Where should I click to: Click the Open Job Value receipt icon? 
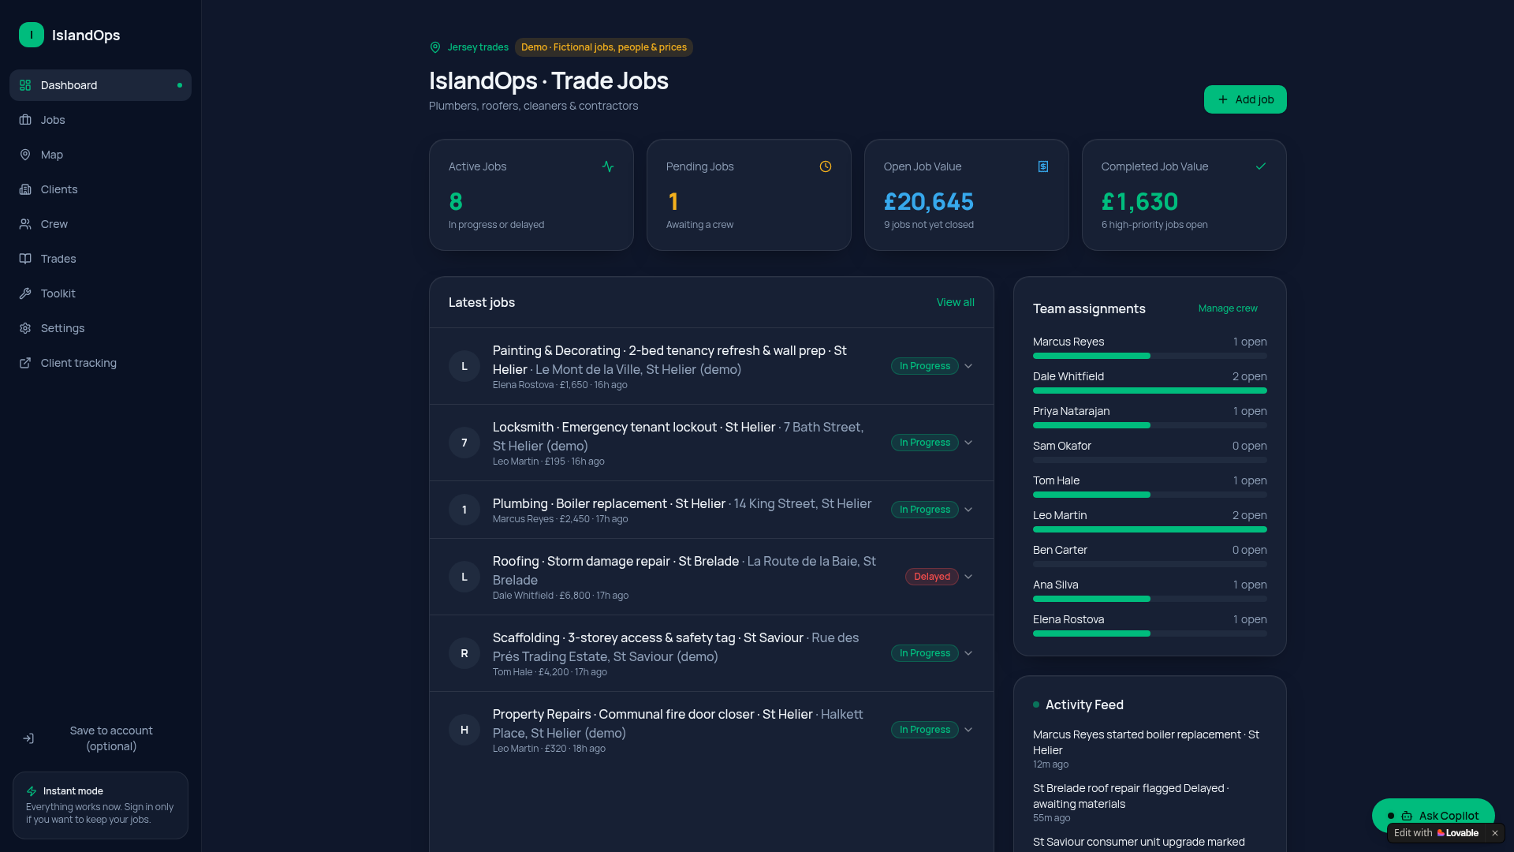click(x=1043, y=166)
